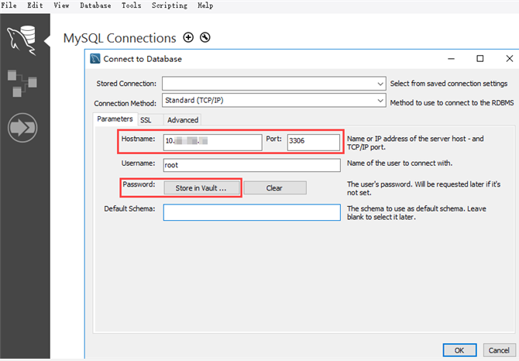Click 'The schema to use as default' description

pos(417,213)
